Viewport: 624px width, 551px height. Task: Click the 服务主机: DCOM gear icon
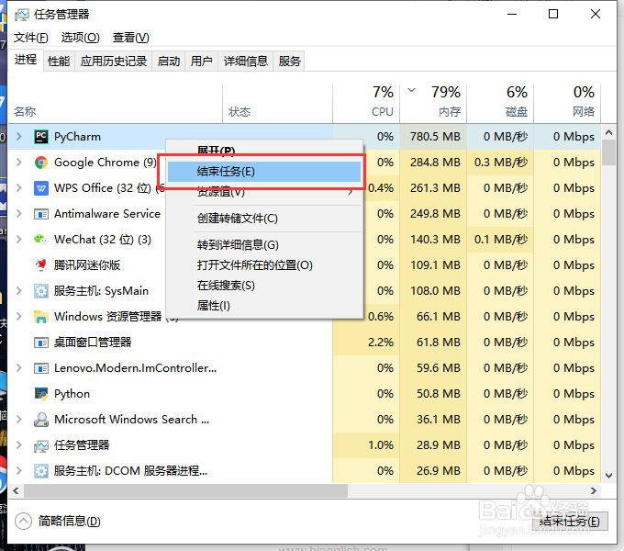(x=41, y=471)
